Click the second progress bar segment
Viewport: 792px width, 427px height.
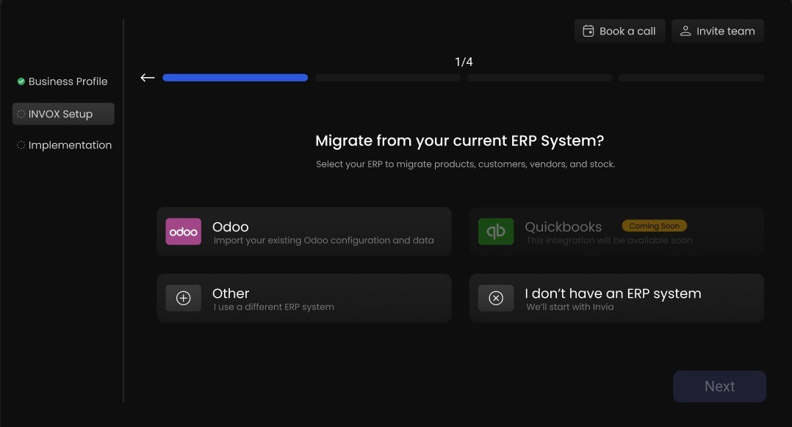(x=387, y=78)
